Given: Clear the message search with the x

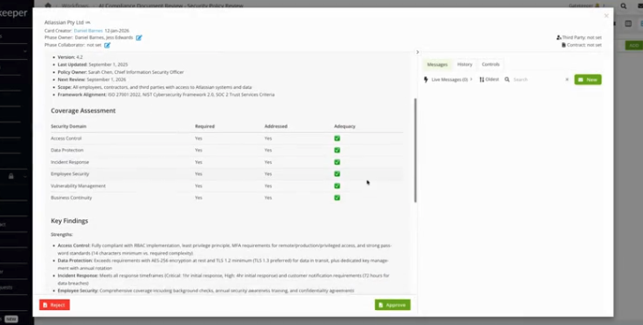Looking at the screenshot, I should point(567,79).
